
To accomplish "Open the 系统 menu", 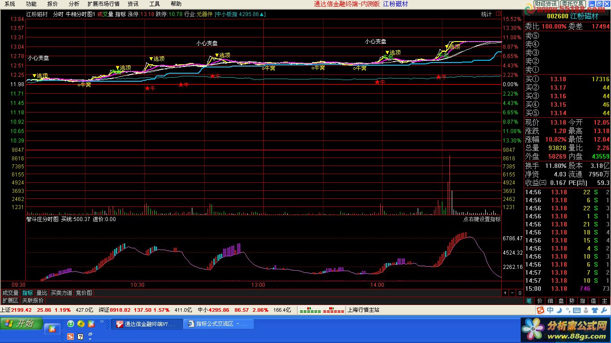I will tap(10, 4).
